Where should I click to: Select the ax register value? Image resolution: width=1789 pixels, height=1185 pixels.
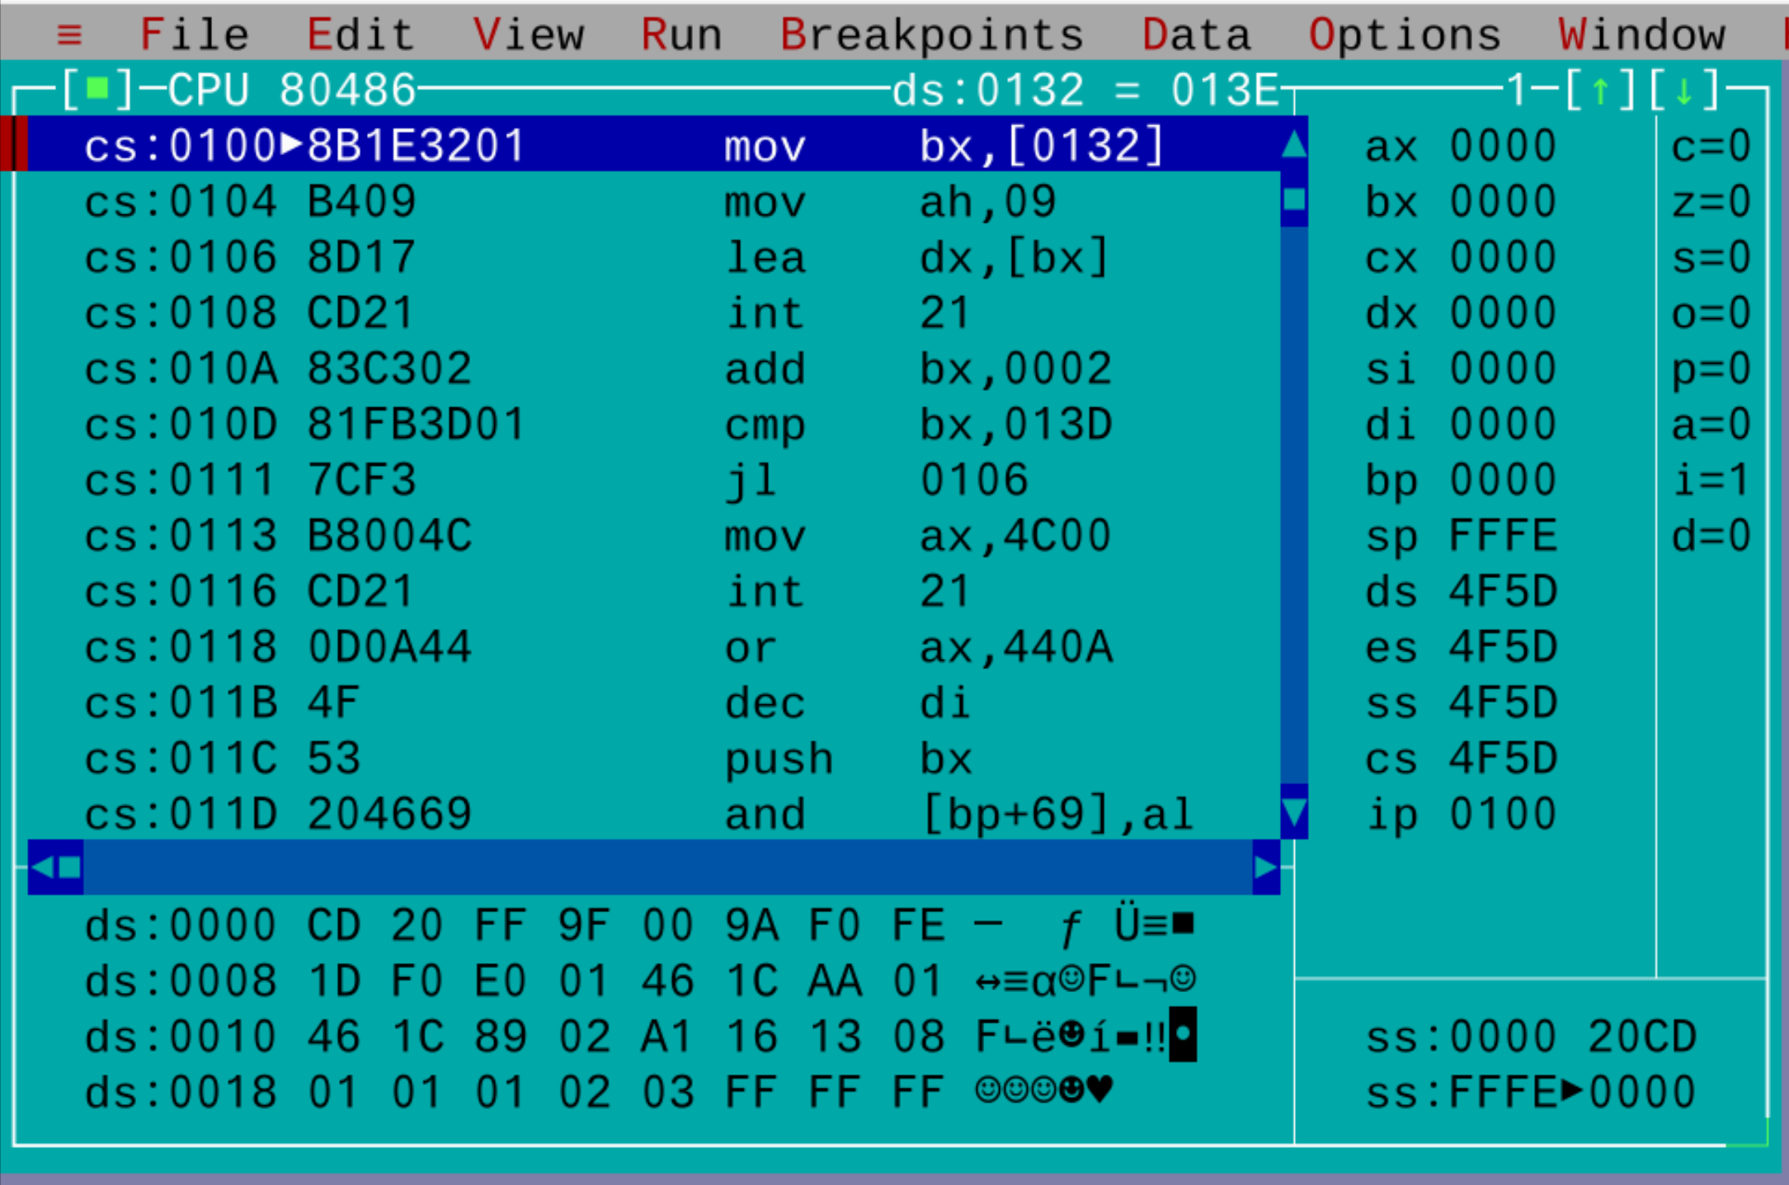1503,145
